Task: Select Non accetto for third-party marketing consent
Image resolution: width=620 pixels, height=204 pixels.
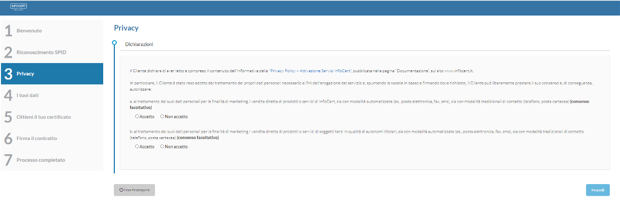Action: point(162,147)
